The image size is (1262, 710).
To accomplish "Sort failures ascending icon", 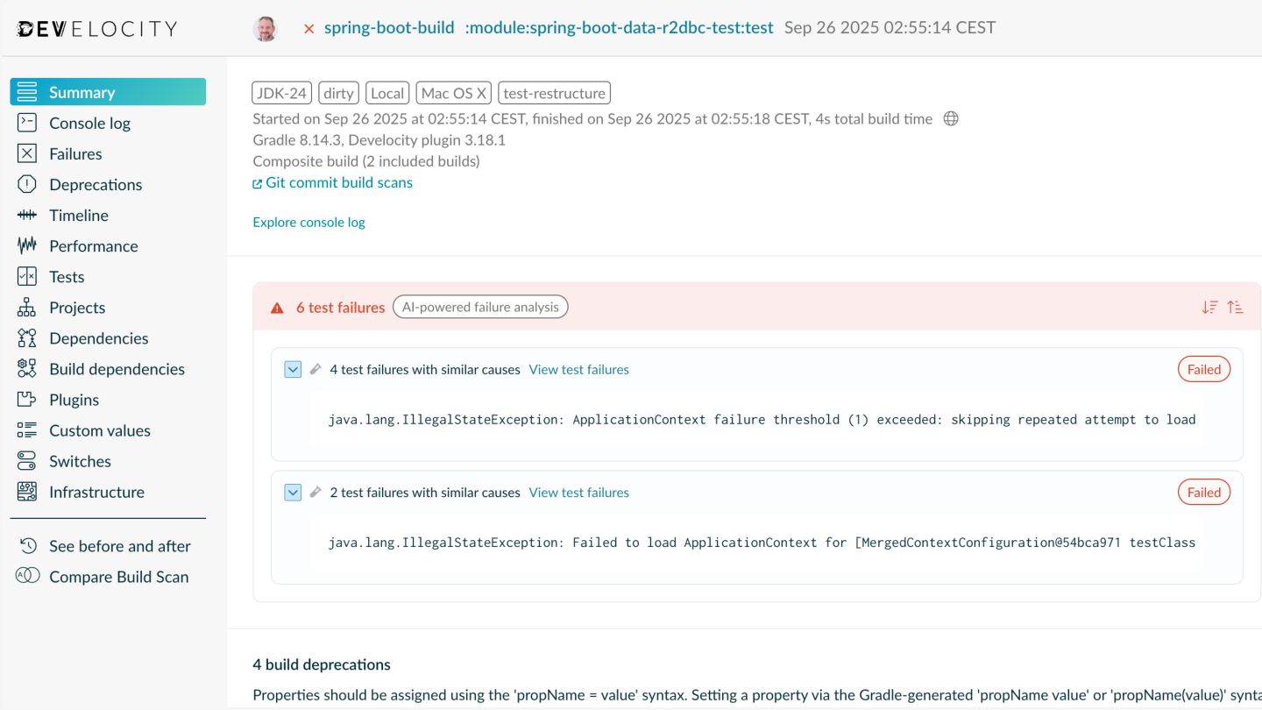I will (x=1235, y=307).
